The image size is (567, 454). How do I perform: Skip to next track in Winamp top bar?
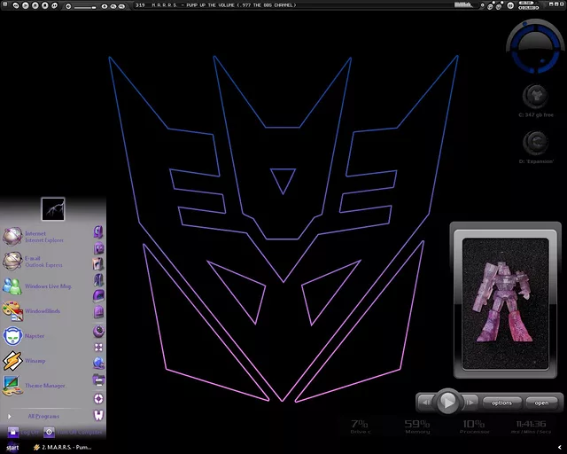coord(55,5)
